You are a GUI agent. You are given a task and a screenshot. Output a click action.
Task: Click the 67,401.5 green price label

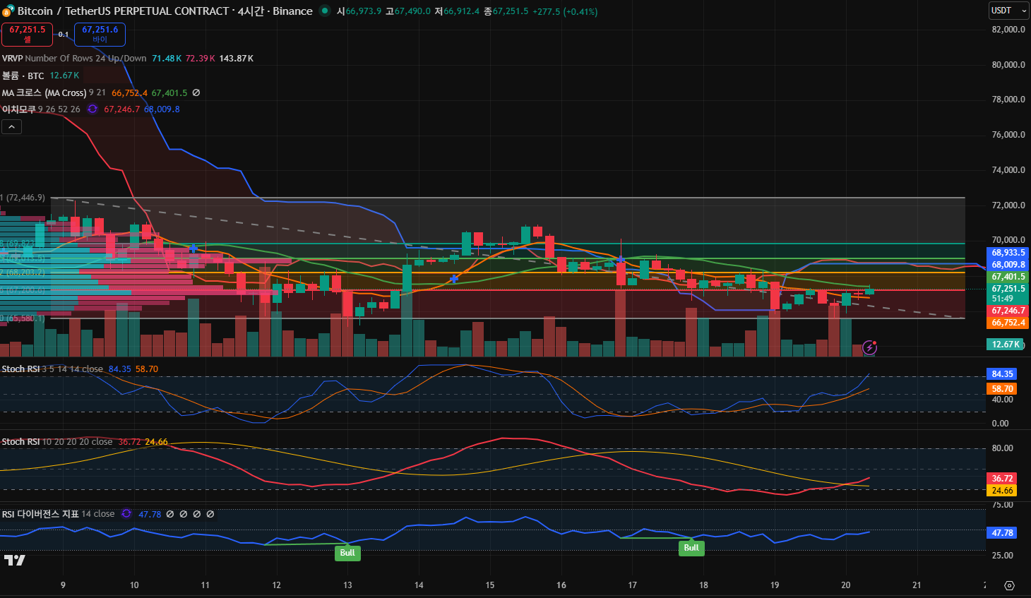click(x=1007, y=277)
